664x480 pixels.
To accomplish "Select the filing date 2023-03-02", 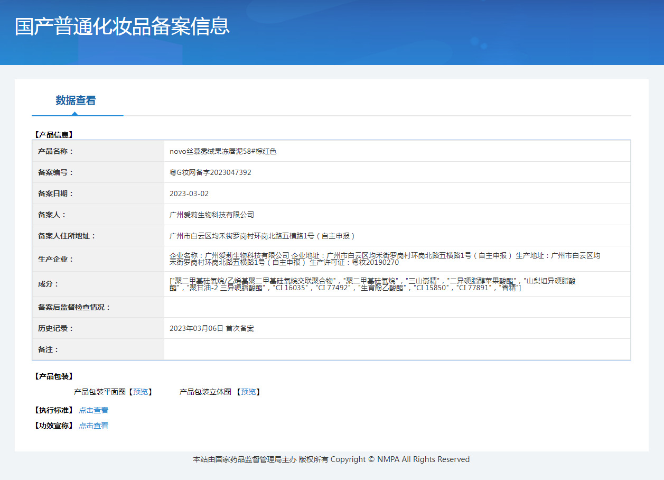I will [189, 193].
